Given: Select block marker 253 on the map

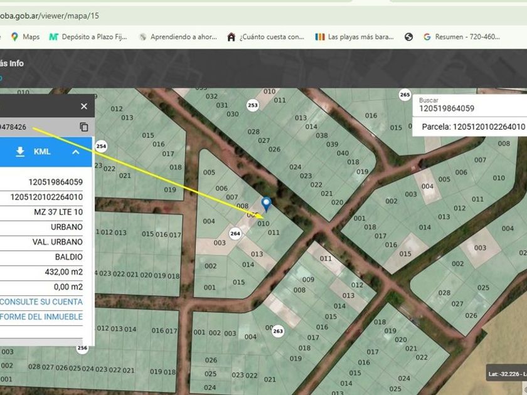Looking at the screenshot, I should (x=252, y=105).
